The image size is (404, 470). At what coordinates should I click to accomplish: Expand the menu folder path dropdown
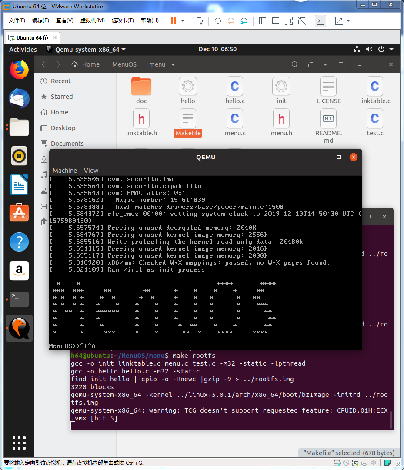tap(173, 65)
